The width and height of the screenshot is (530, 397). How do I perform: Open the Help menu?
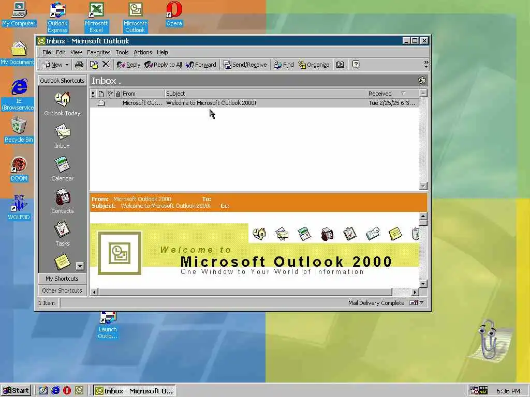pos(162,52)
